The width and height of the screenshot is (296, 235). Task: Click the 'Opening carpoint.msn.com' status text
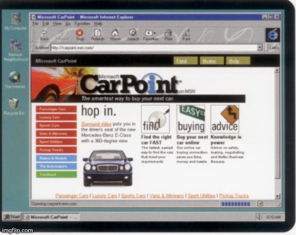coord(54,204)
